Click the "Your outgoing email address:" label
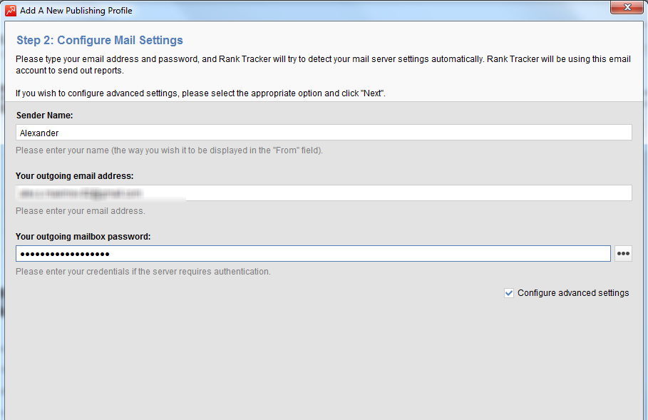648x420 pixels. (75, 175)
